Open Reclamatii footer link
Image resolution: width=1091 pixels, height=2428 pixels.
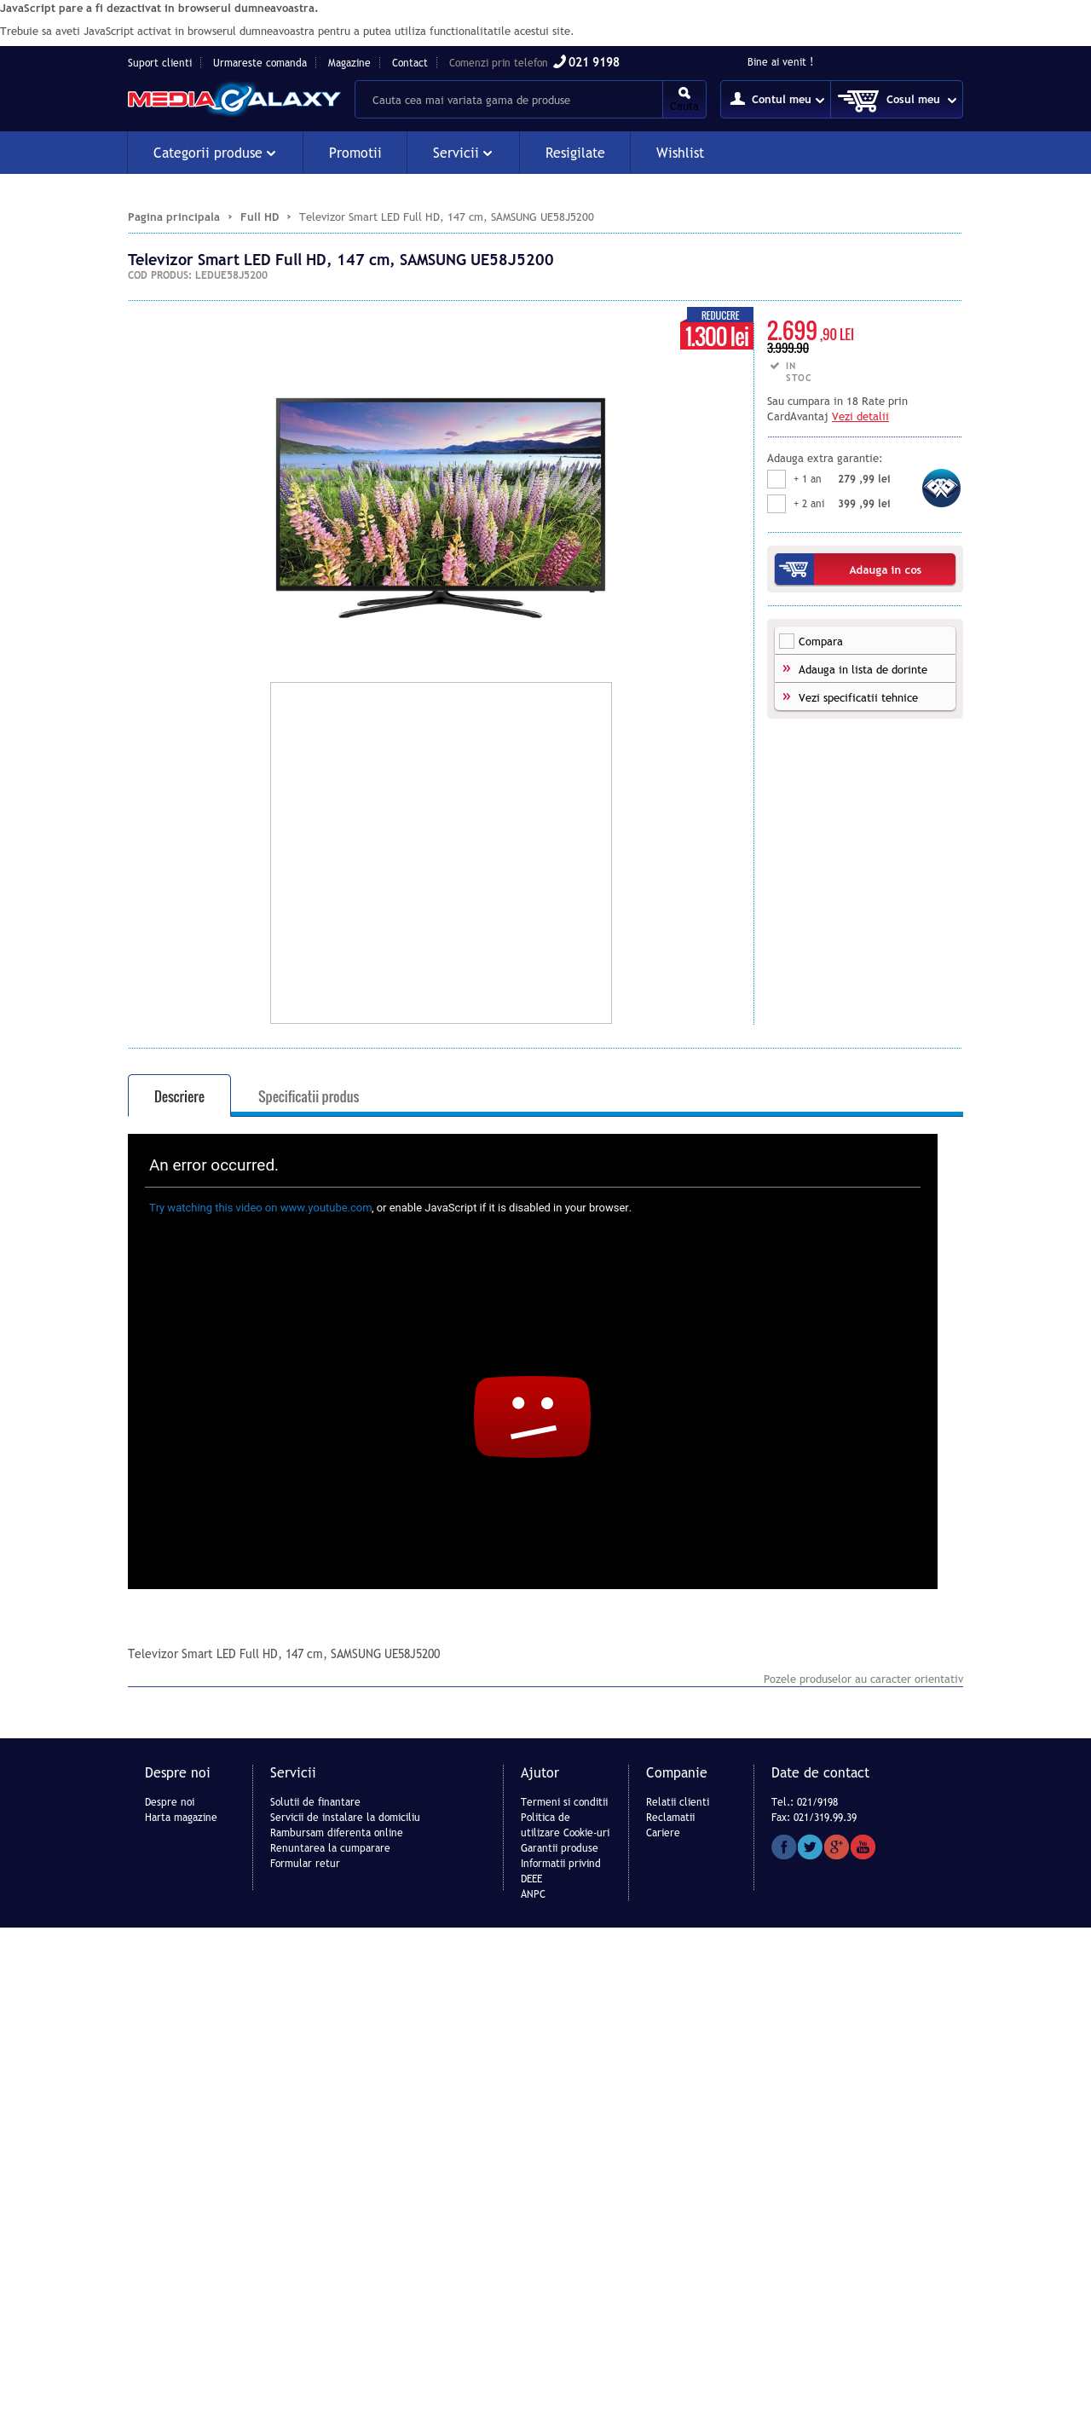pos(671,1818)
